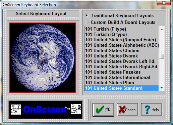173x125 pixels.
Task: Click the green checkmark icon on OK
Action: click(100, 110)
